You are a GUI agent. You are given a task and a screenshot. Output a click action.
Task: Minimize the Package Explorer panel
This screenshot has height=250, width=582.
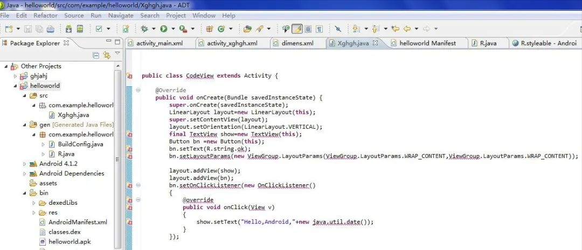coord(108,41)
